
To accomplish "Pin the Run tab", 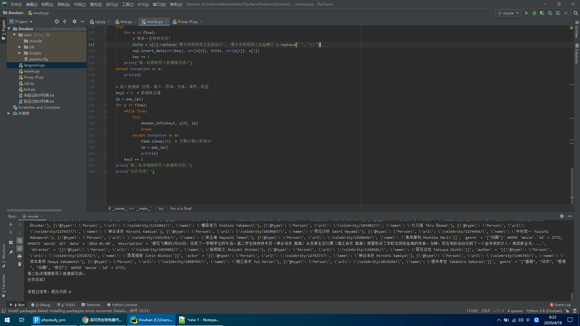I will 11,252.
